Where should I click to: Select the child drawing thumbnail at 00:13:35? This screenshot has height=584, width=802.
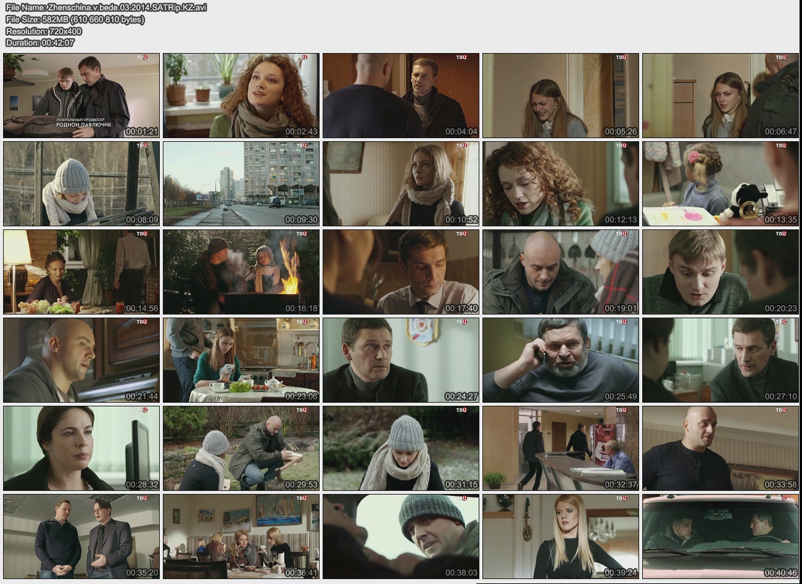pos(721,184)
